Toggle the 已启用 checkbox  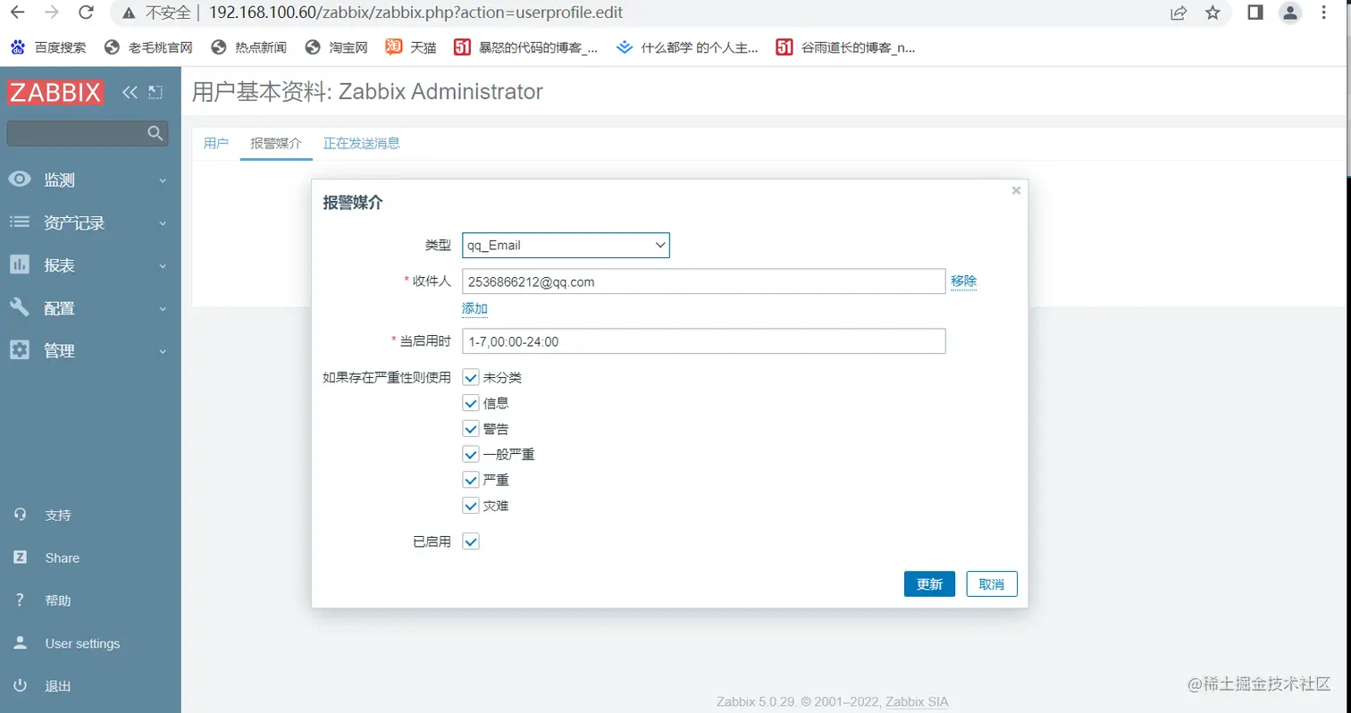(x=471, y=541)
